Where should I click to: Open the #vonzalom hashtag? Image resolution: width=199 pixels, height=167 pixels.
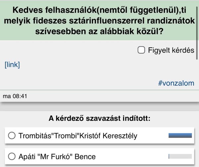click(176, 83)
